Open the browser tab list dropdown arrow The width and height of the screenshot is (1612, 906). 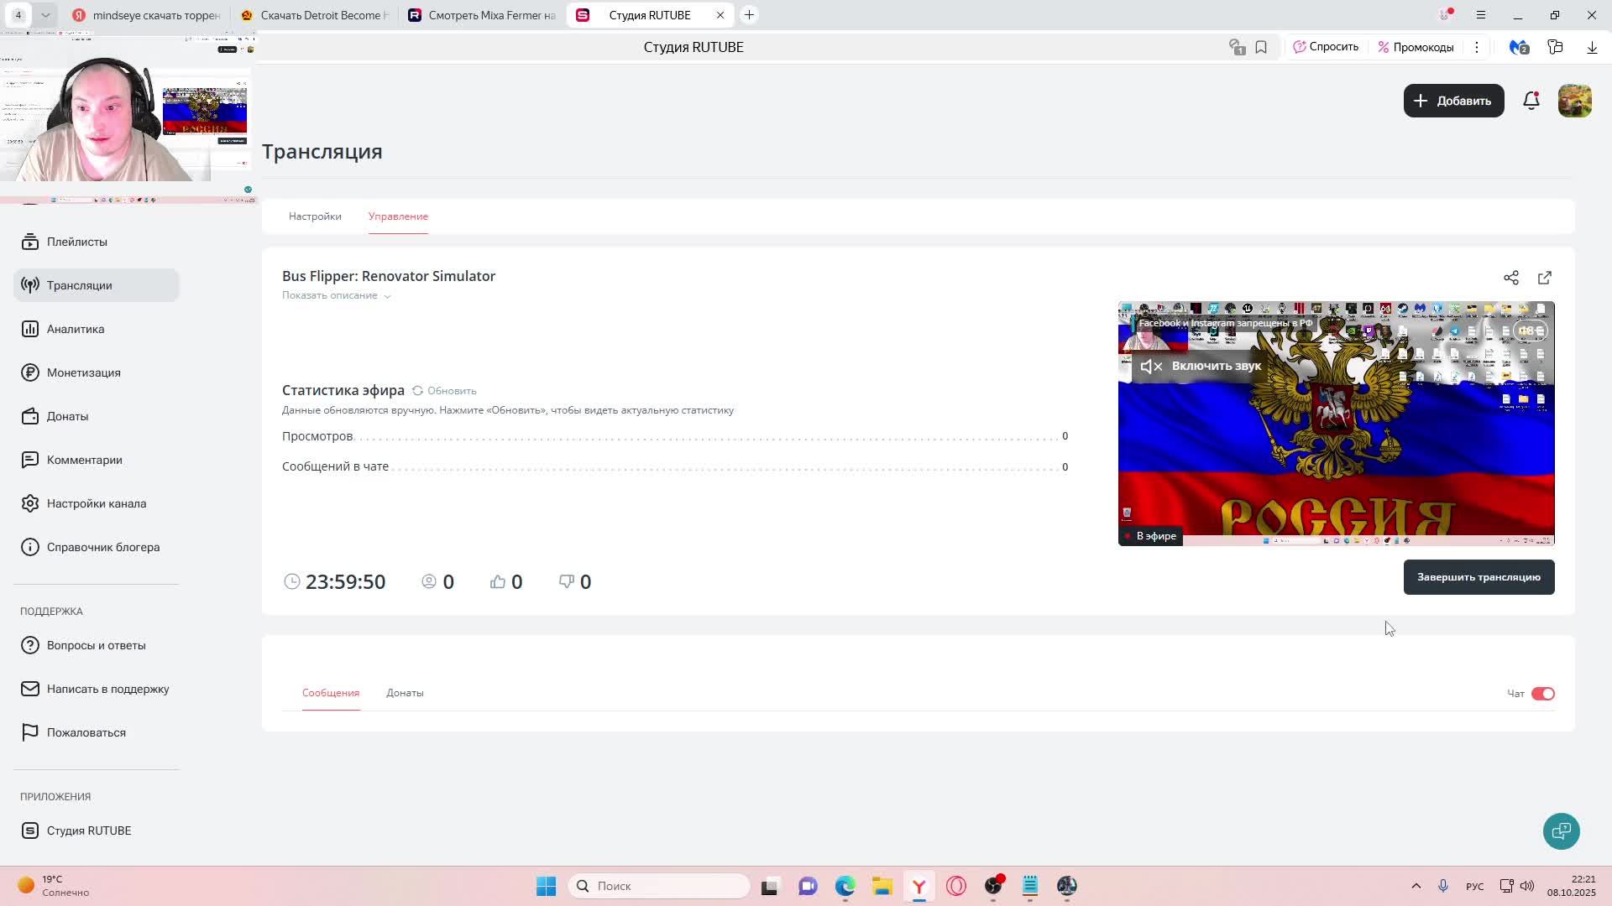tap(45, 15)
